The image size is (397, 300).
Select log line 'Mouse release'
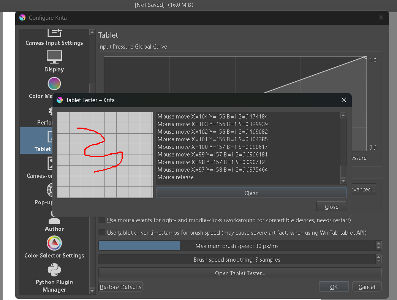(176, 177)
